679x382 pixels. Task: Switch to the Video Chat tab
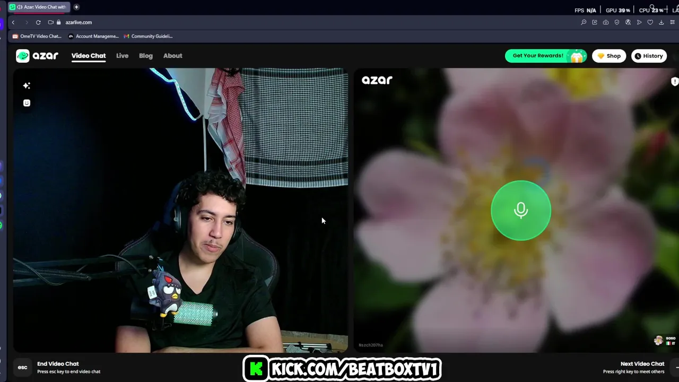coord(89,56)
